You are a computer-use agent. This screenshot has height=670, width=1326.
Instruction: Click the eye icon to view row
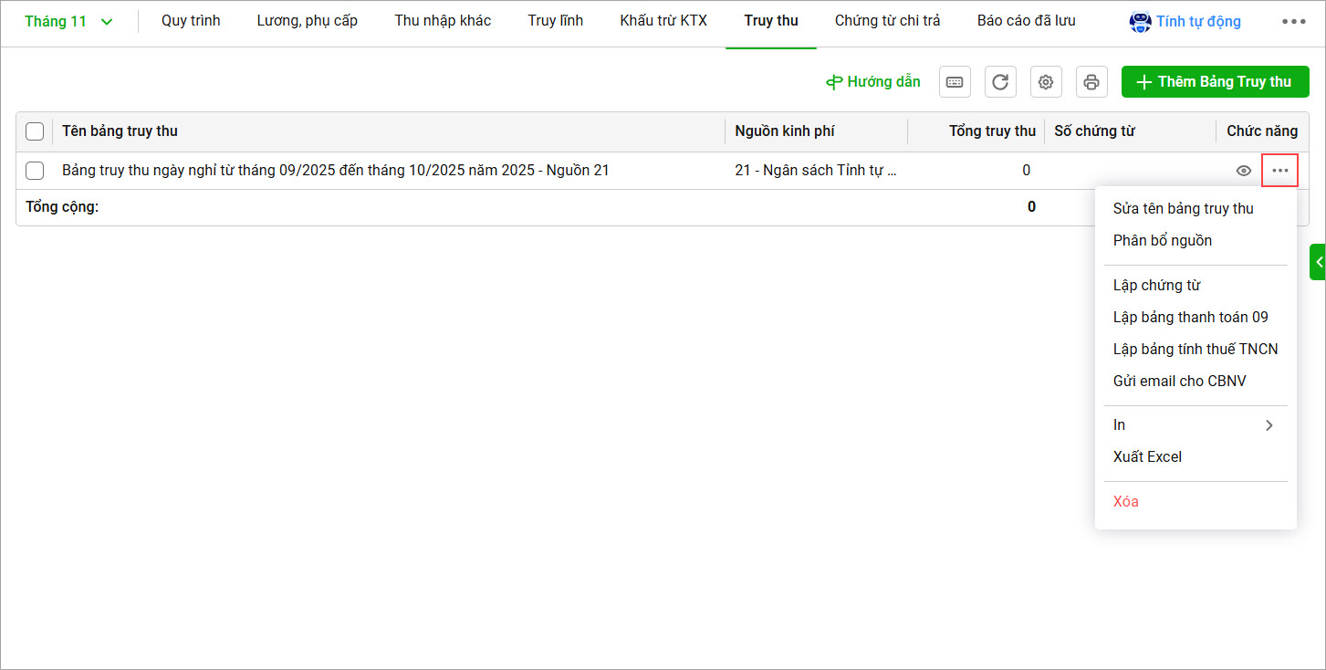[x=1243, y=171]
